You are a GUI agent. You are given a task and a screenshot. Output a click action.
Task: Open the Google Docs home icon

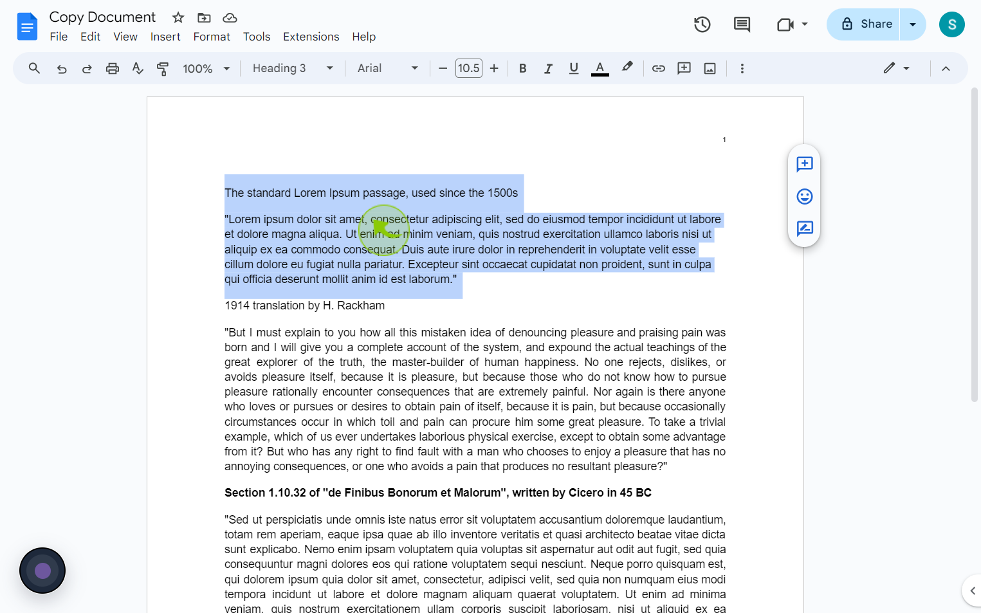(27, 26)
